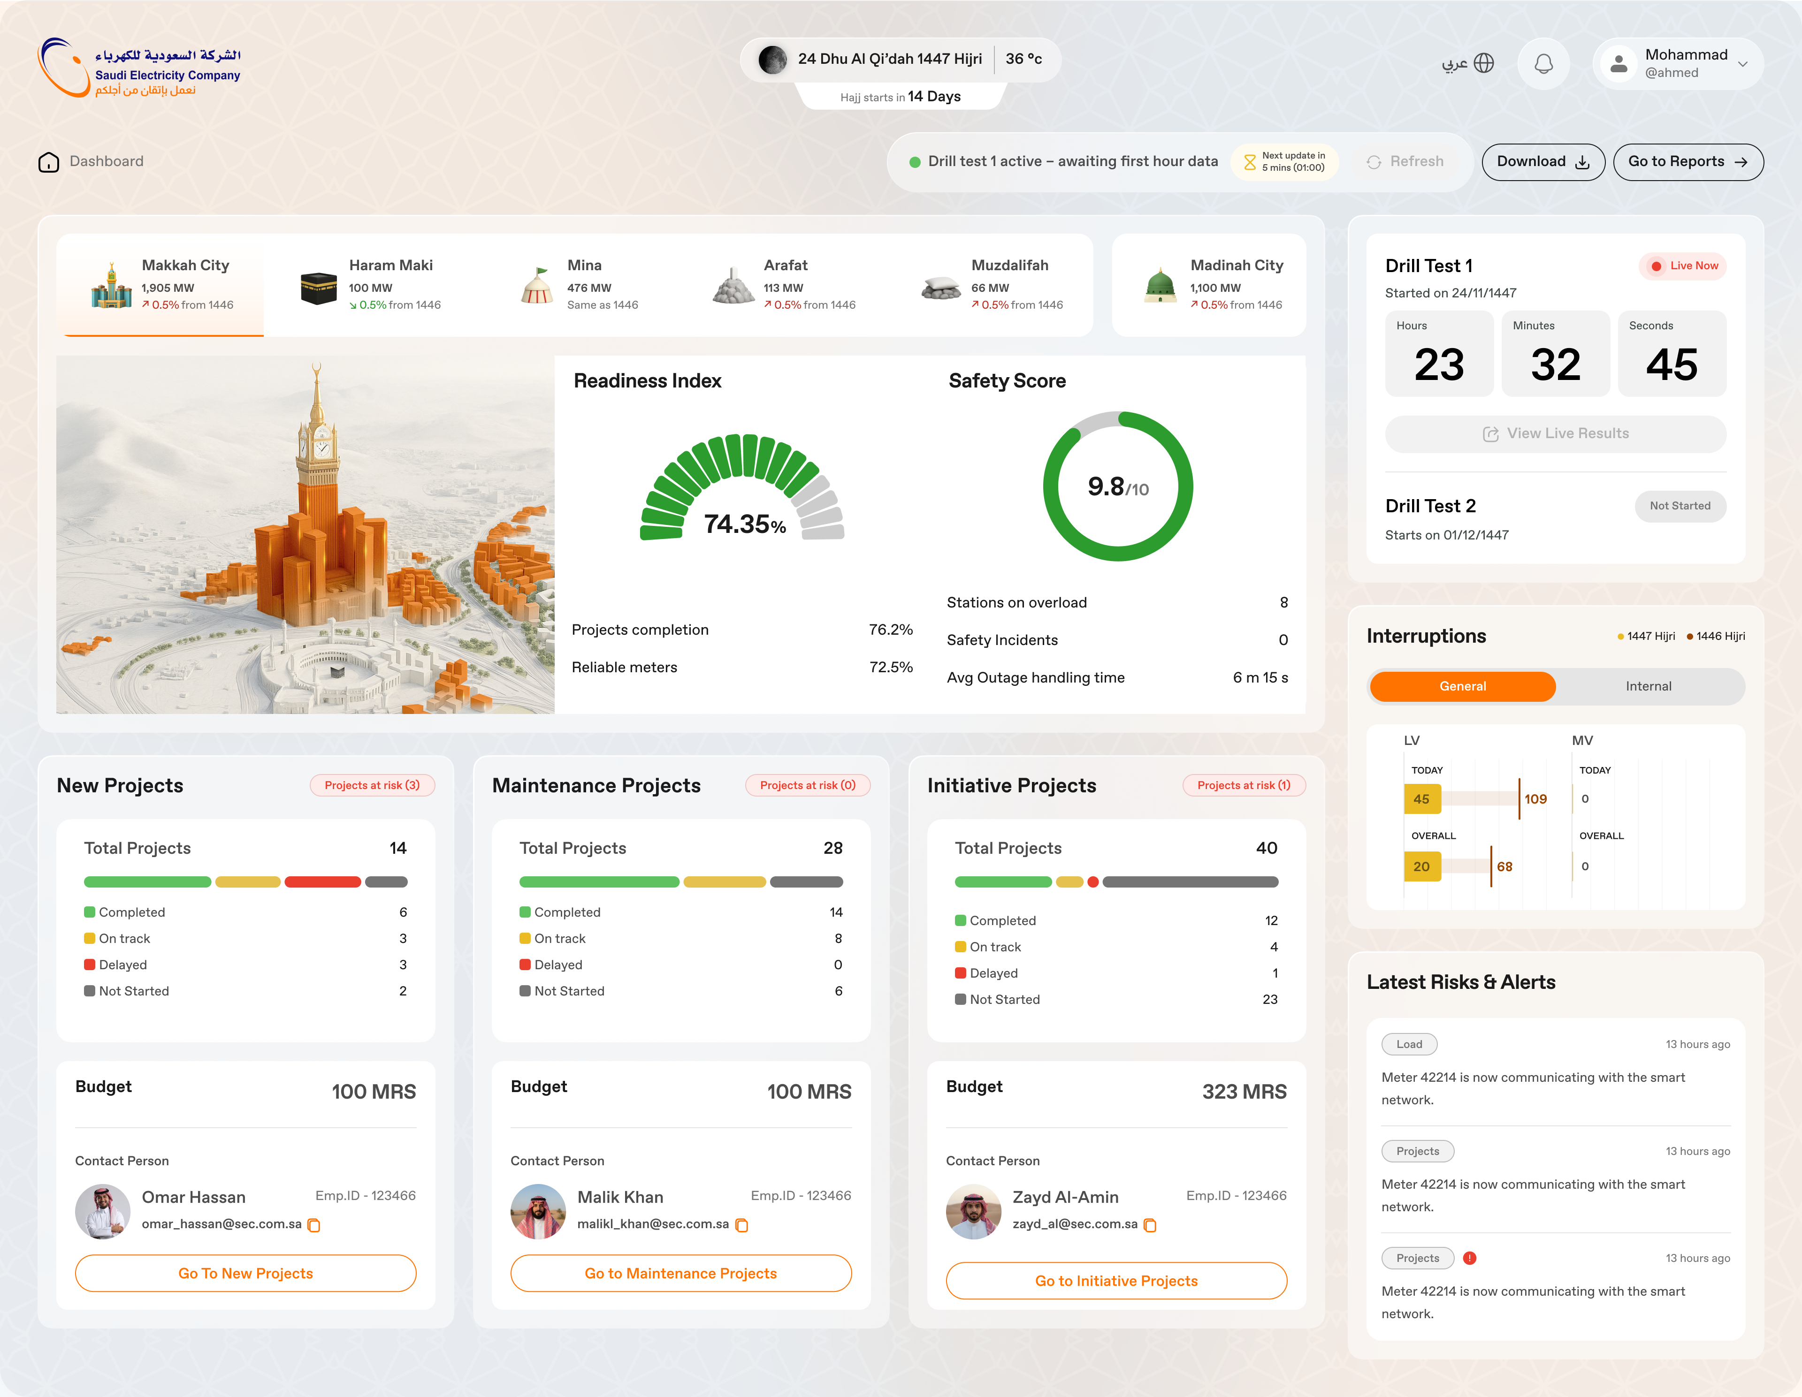This screenshot has height=1397, width=1802.
Task: Copy Omar Hassan's email address
Action: click(x=314, y=1225)
